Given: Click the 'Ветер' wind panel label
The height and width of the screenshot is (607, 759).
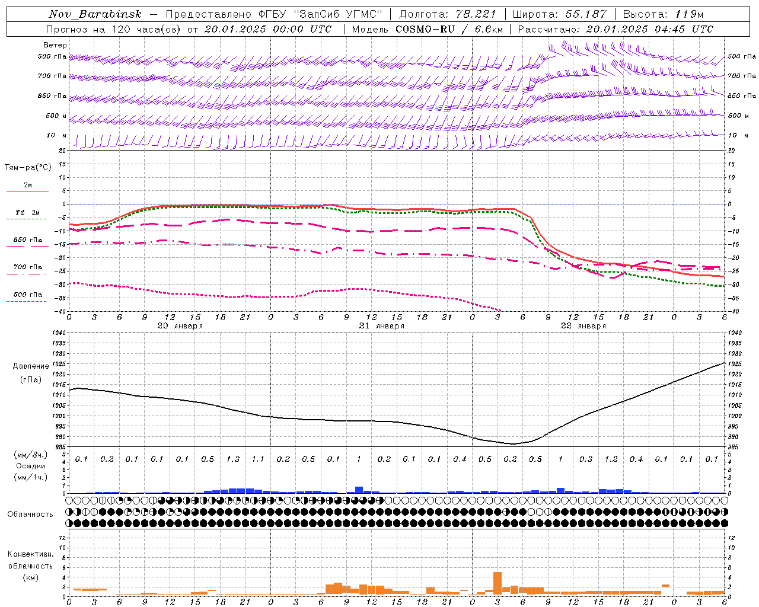Looking at the screenshot, I should 55,45.
